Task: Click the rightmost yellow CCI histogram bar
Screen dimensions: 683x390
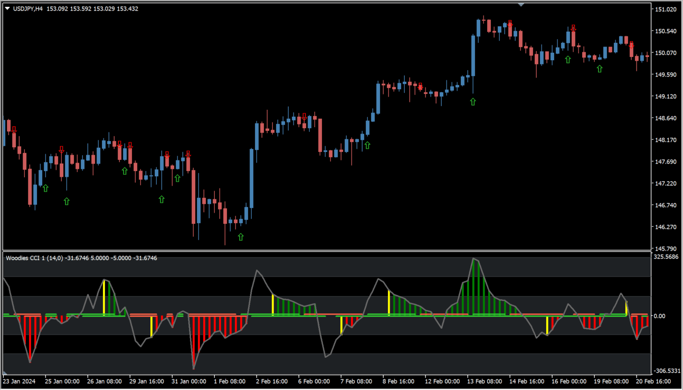Action: pos(627,308)
